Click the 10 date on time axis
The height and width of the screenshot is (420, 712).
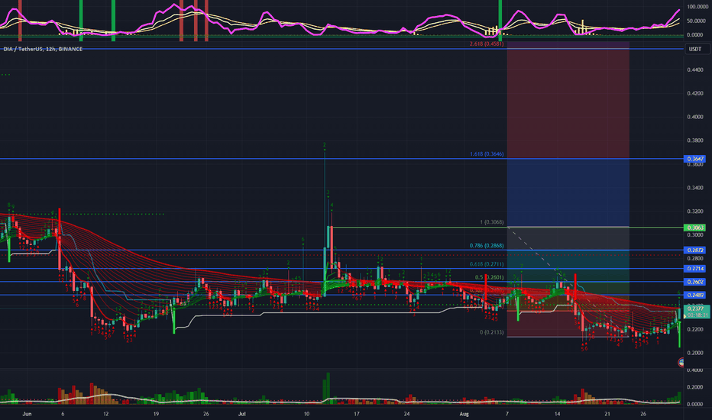click(x=306, y=414)
